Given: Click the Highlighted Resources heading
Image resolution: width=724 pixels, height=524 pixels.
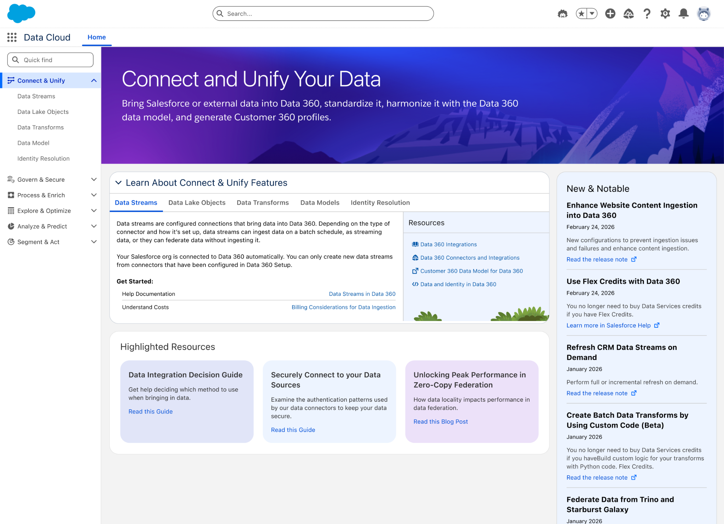Looking at the screenshot, I should coord(168,347).
